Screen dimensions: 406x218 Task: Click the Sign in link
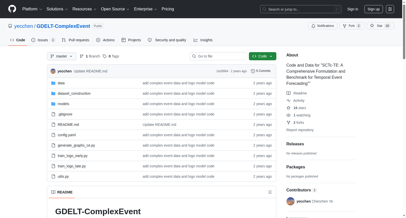pyautogui.click(x=353, y=9)
